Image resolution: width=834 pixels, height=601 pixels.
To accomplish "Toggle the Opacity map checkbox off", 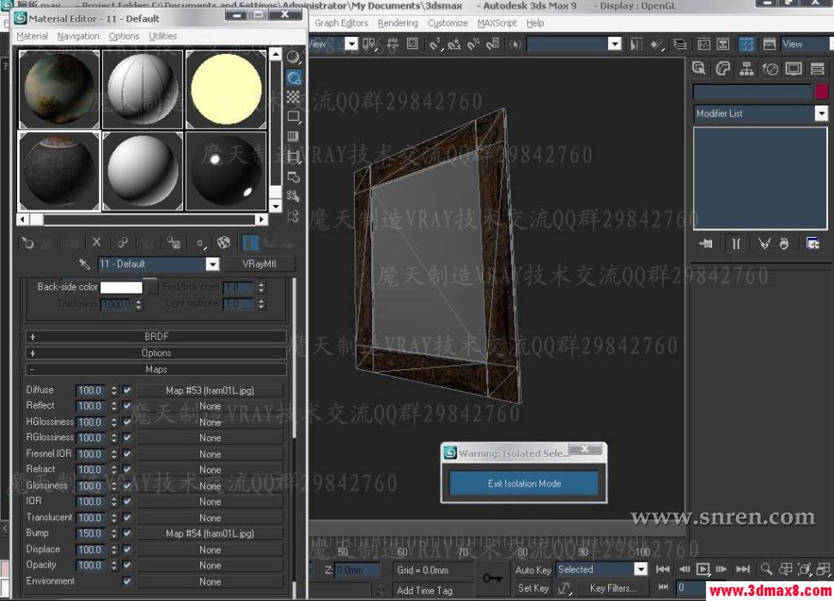I will coord(126,565).
